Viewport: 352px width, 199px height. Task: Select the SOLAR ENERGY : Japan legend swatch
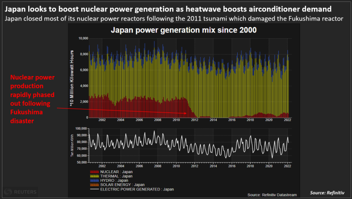pos(95,185)
